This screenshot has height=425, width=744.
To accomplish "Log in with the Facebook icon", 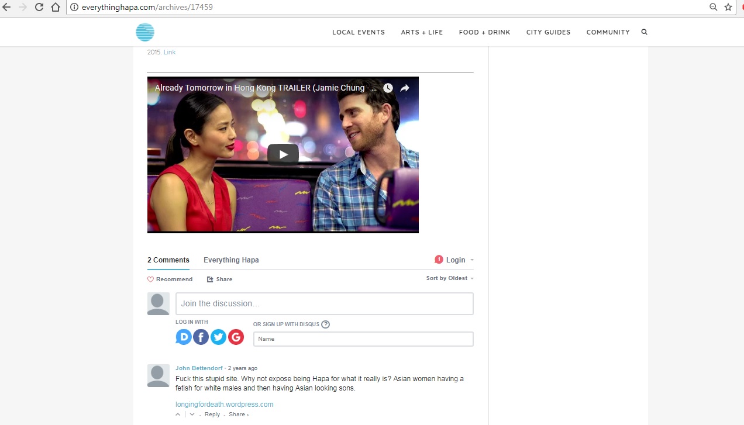I will point(201,337).
